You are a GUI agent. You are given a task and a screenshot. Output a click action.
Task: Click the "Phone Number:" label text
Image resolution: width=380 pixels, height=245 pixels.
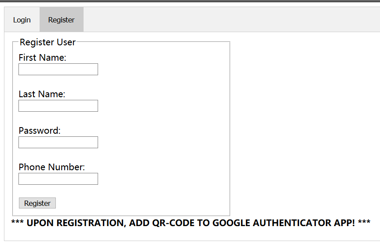[x=51, y=167]
